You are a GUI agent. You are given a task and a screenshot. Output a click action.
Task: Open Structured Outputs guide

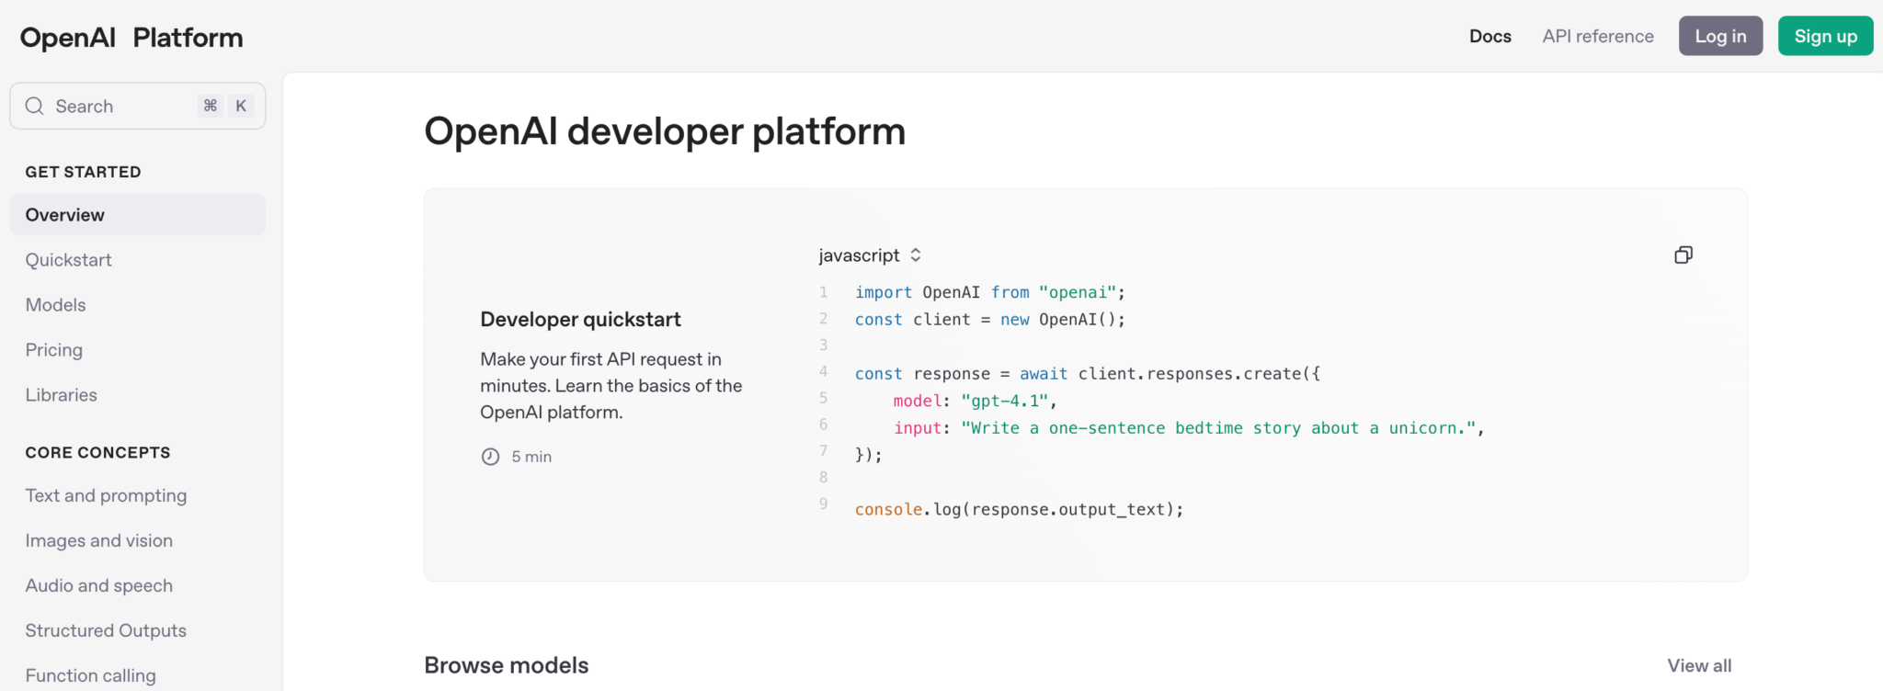click(106, 631)
